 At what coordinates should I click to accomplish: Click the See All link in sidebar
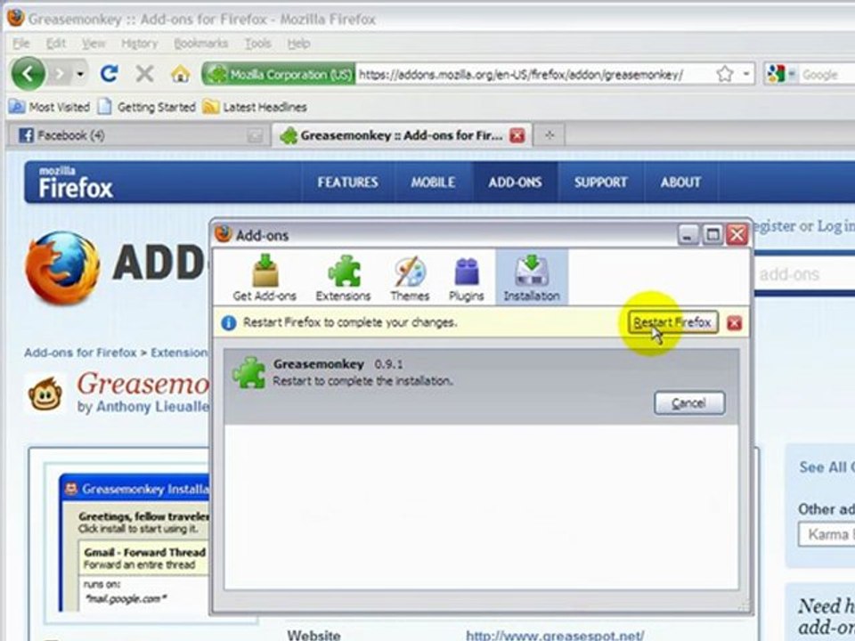(x=826, y=467)
